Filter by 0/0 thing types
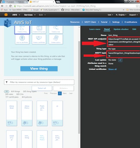The width and height of the screenshot is (140, 148). (x=30, y=91)
